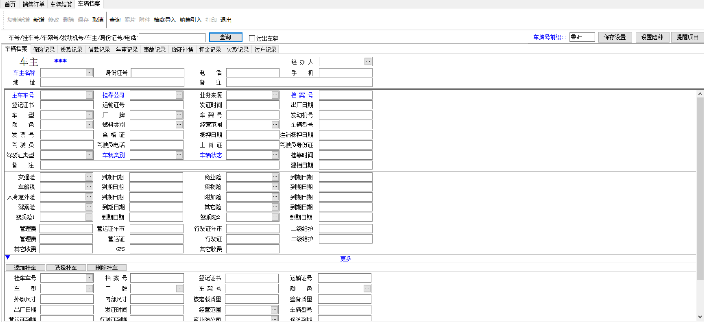The width and height of the screenshot is (704, 322).
Task: Open the 经办人 lookup ellipsis button
Action: pos(368,62)
